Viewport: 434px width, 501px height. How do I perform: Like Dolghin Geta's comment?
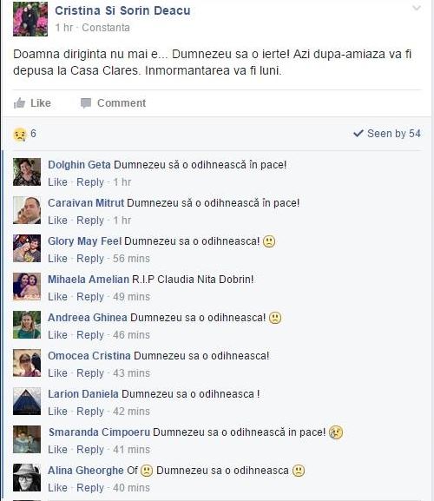click(57, 182)
